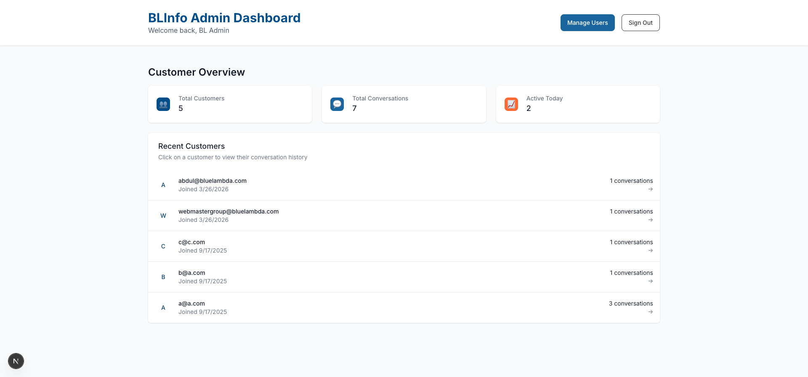This screenshot has height=377, width=808.
Task: Click the BLInfo Admin Dashboard title
Action: point(224,18)
